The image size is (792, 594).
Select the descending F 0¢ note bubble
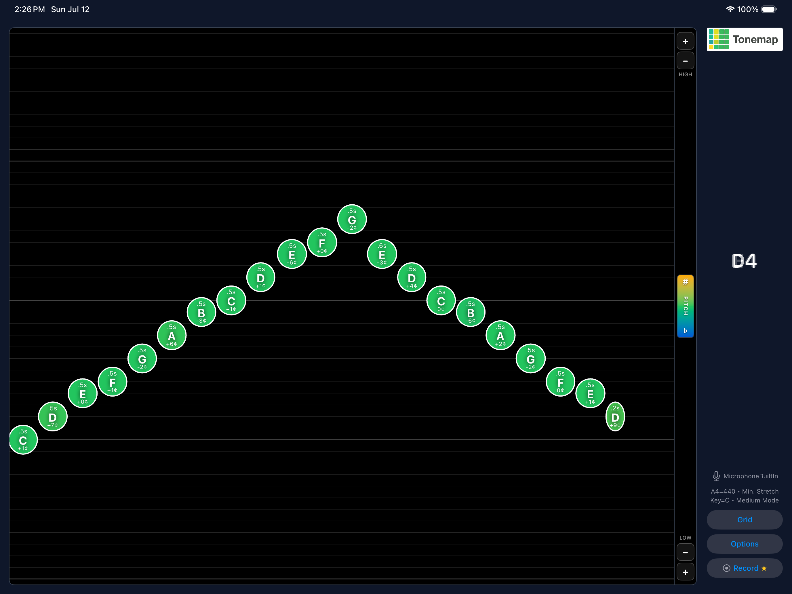tap(560, 382)
